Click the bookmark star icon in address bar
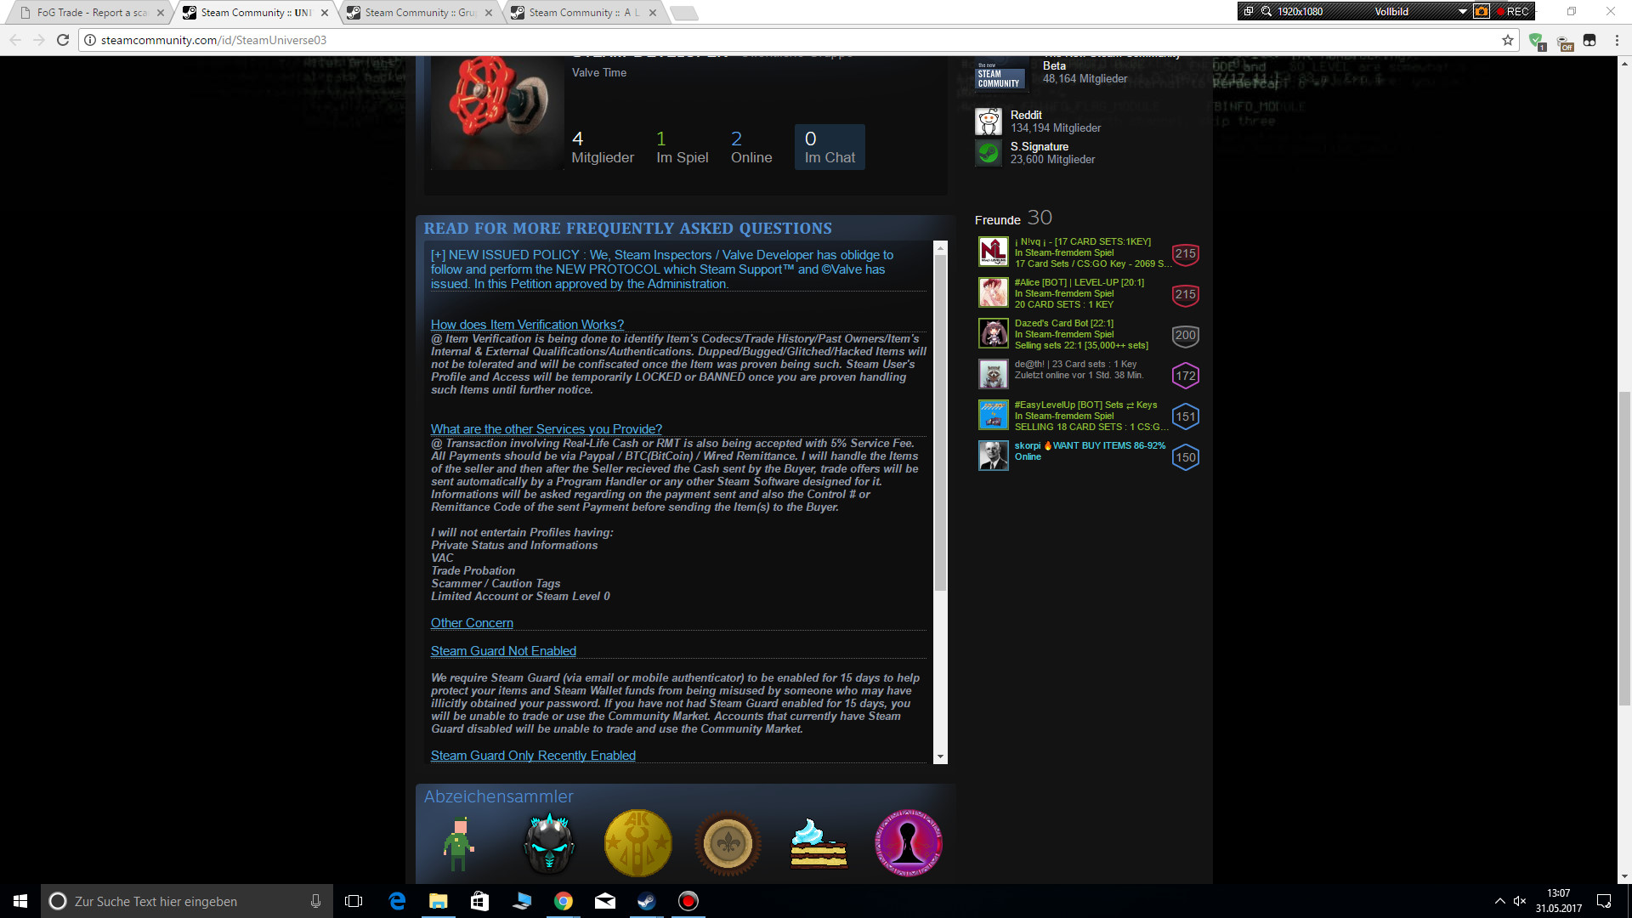This screenshot has height=918, width=1632. pyautogui.click(x=1508, y=40)
